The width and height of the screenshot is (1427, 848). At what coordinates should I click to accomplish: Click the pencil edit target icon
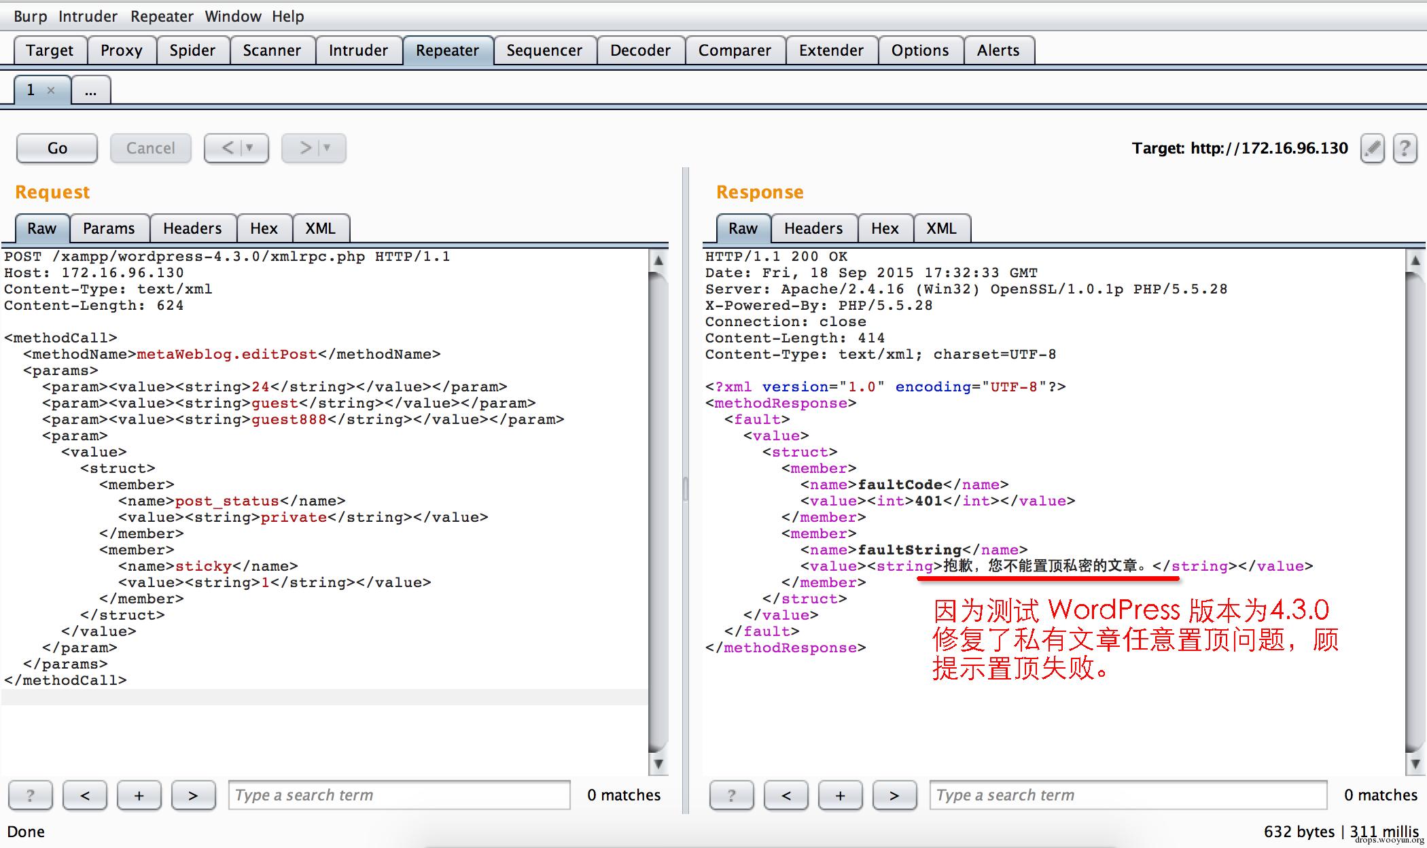point(1372,148)
